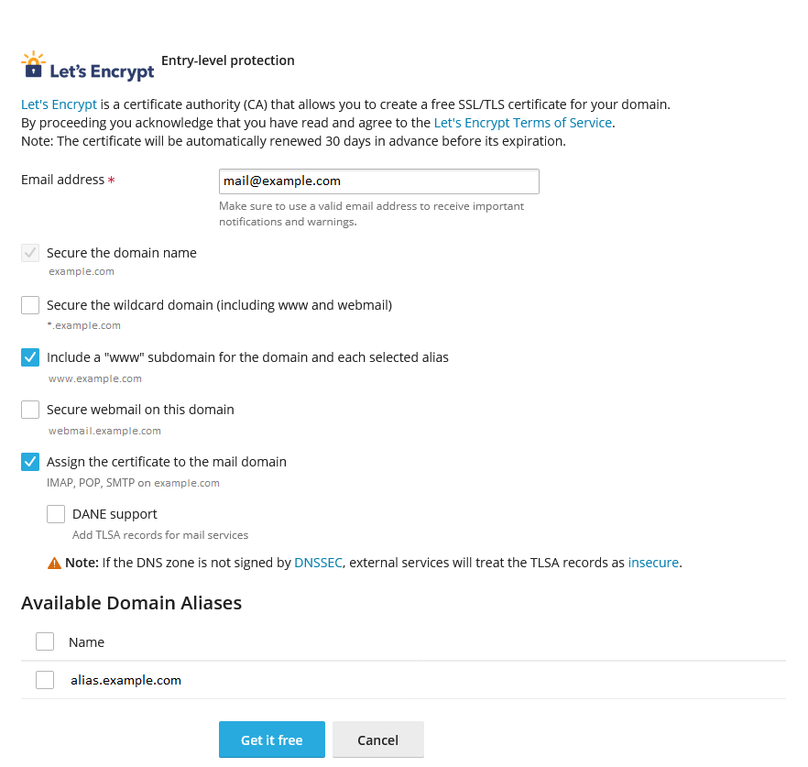
Task: Select the alias.example.com checkbox
Action: pyautogui.click(x=45, y=680)
